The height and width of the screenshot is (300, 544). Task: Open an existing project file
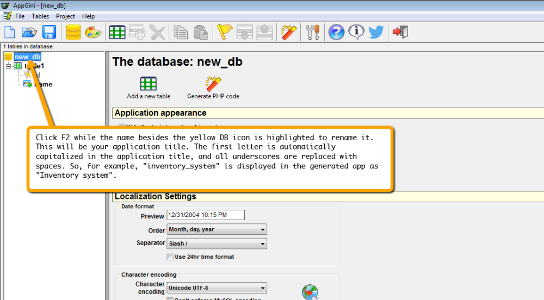[29, 32]
